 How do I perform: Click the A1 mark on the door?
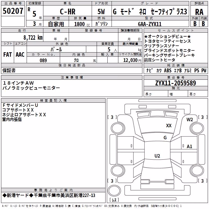point(189,147)
